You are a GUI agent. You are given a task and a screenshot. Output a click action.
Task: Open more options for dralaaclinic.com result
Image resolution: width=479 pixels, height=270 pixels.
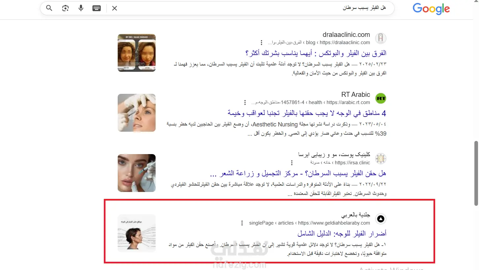(261, 42)
